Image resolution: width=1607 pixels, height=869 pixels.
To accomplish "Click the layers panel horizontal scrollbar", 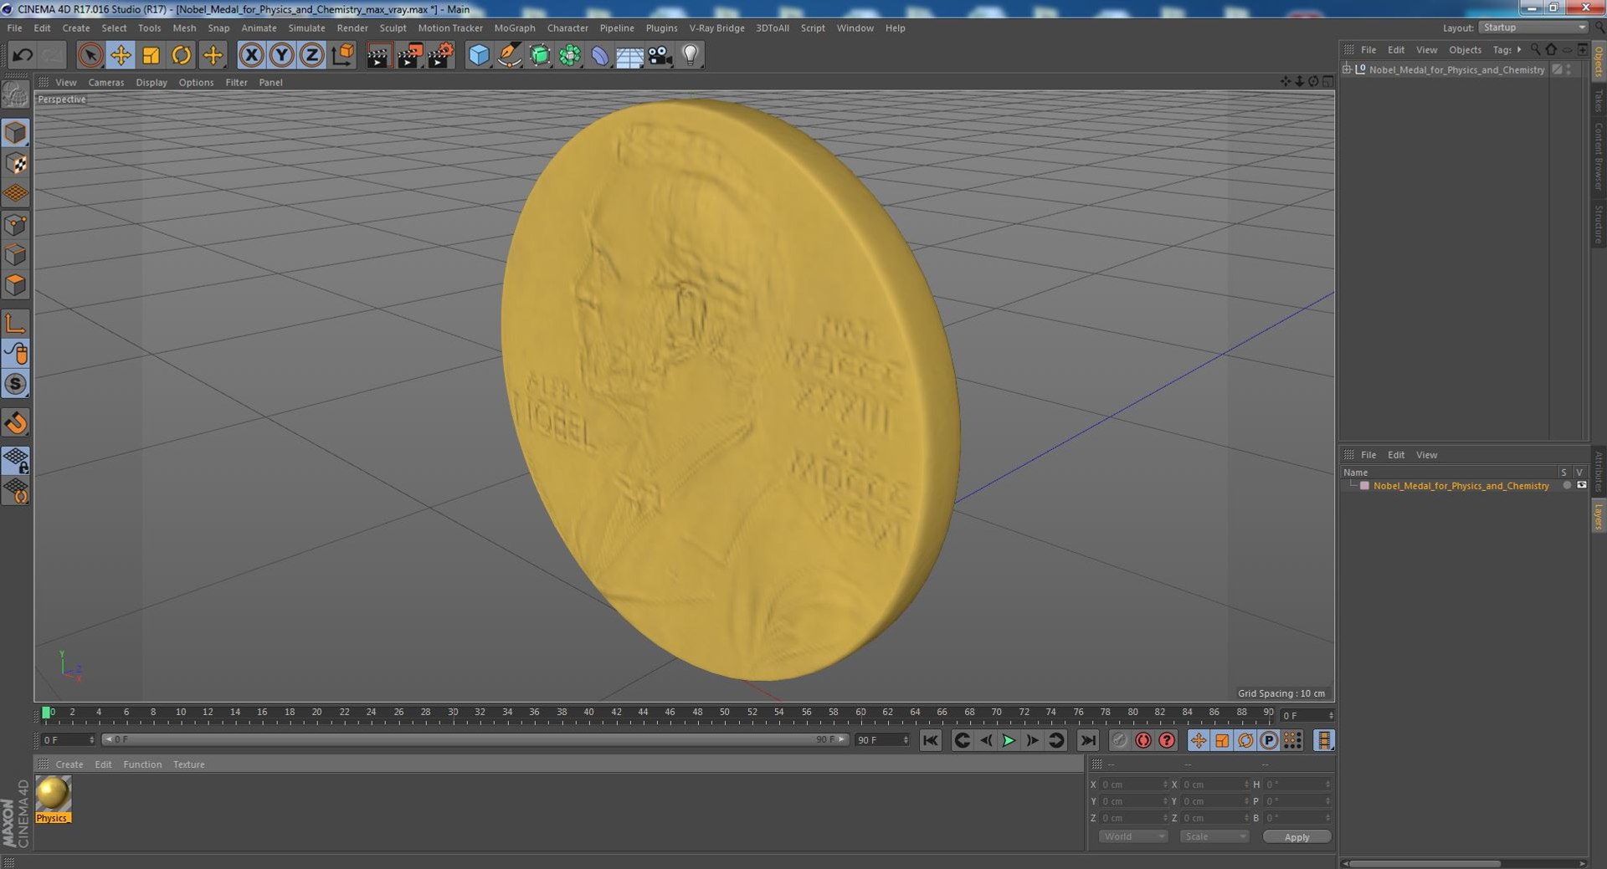I will click(x=1425, y=863).
